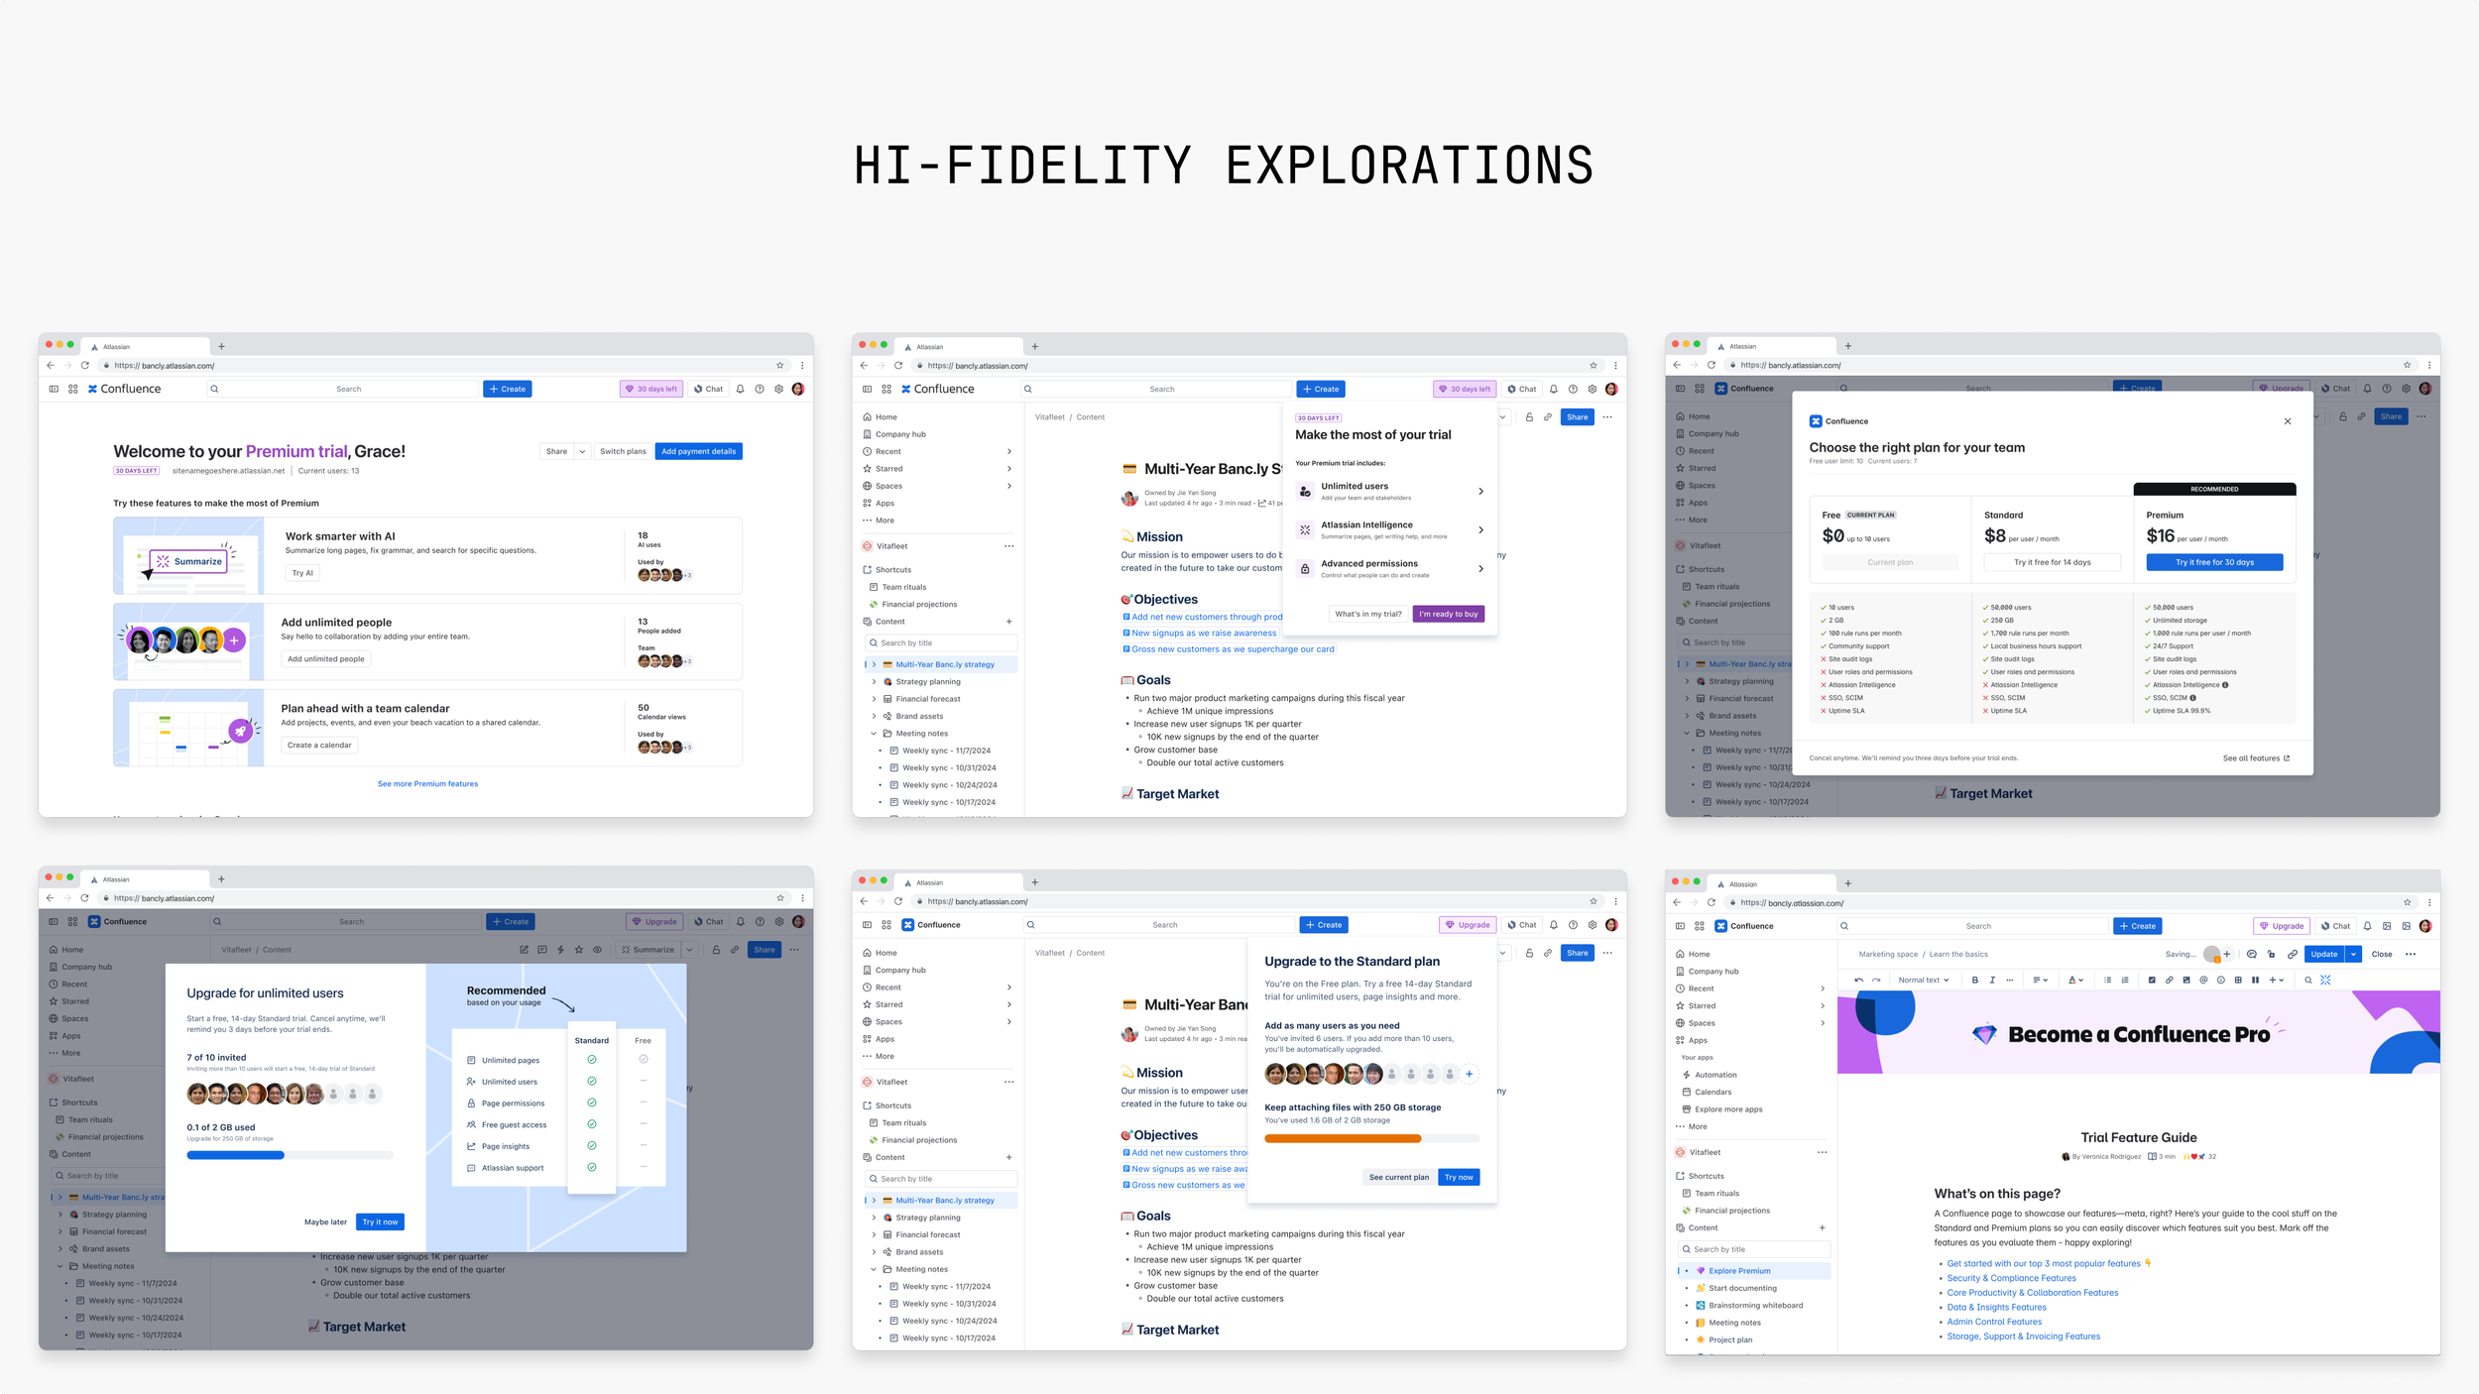Click the orange 250 GB storage progress bar
Image resolution: width=2479 pixels, height=1394 pixels.
pos(1343,1138)
